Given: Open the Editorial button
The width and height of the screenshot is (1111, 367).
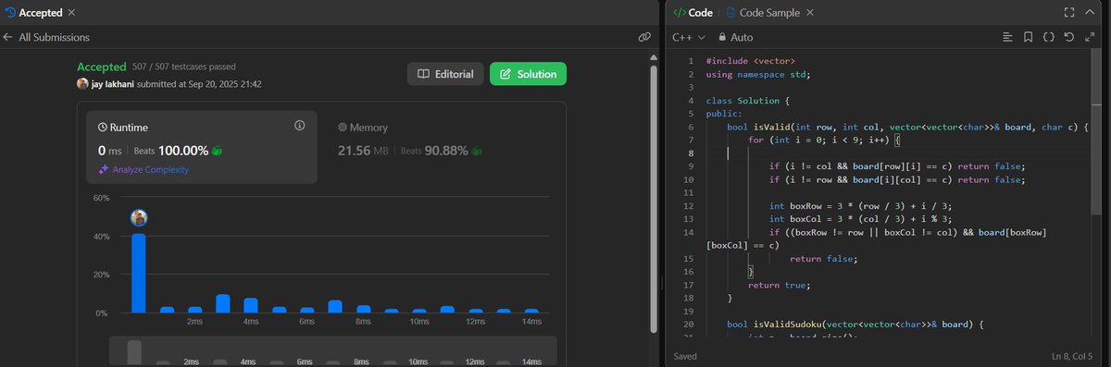Looking at the screenshot, I should (445, 74).
